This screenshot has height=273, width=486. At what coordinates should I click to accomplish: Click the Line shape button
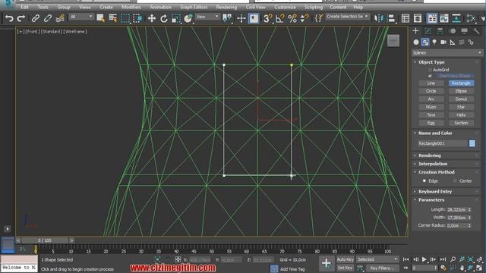[x=431, y=83]
